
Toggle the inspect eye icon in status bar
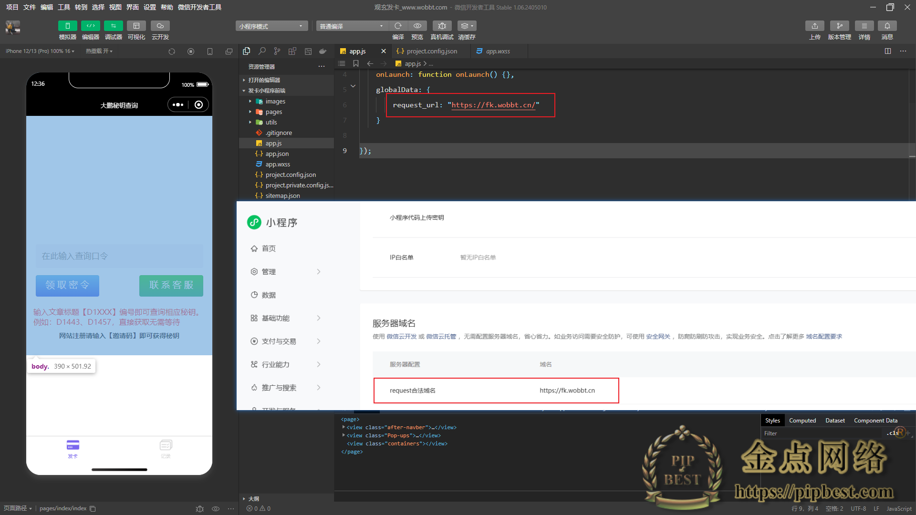[216, 508]
